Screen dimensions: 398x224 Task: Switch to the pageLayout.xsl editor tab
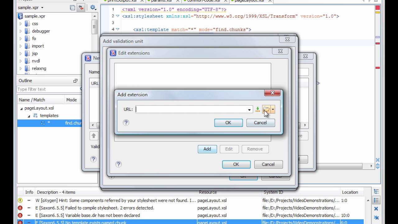(x=249, y=1)
